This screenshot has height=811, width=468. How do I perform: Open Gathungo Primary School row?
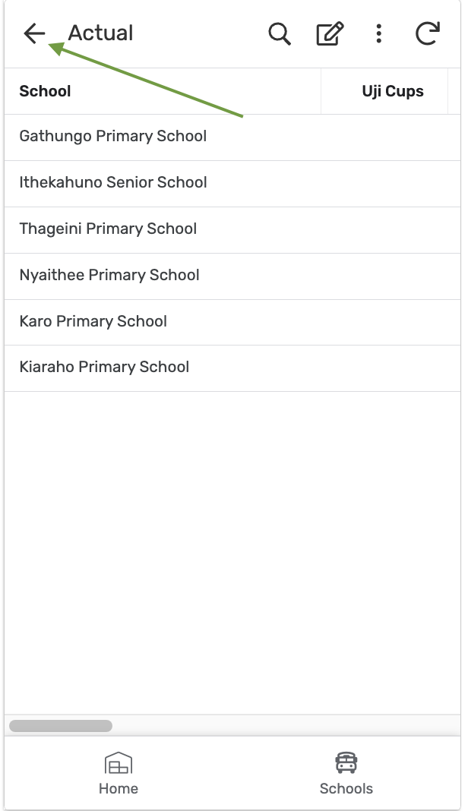(232, 137)
